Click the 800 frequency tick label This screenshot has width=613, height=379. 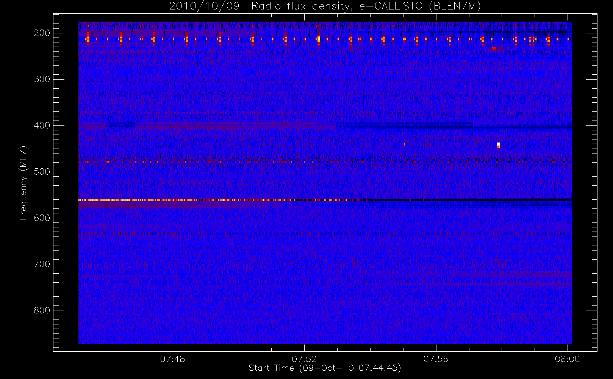point(42,310)
